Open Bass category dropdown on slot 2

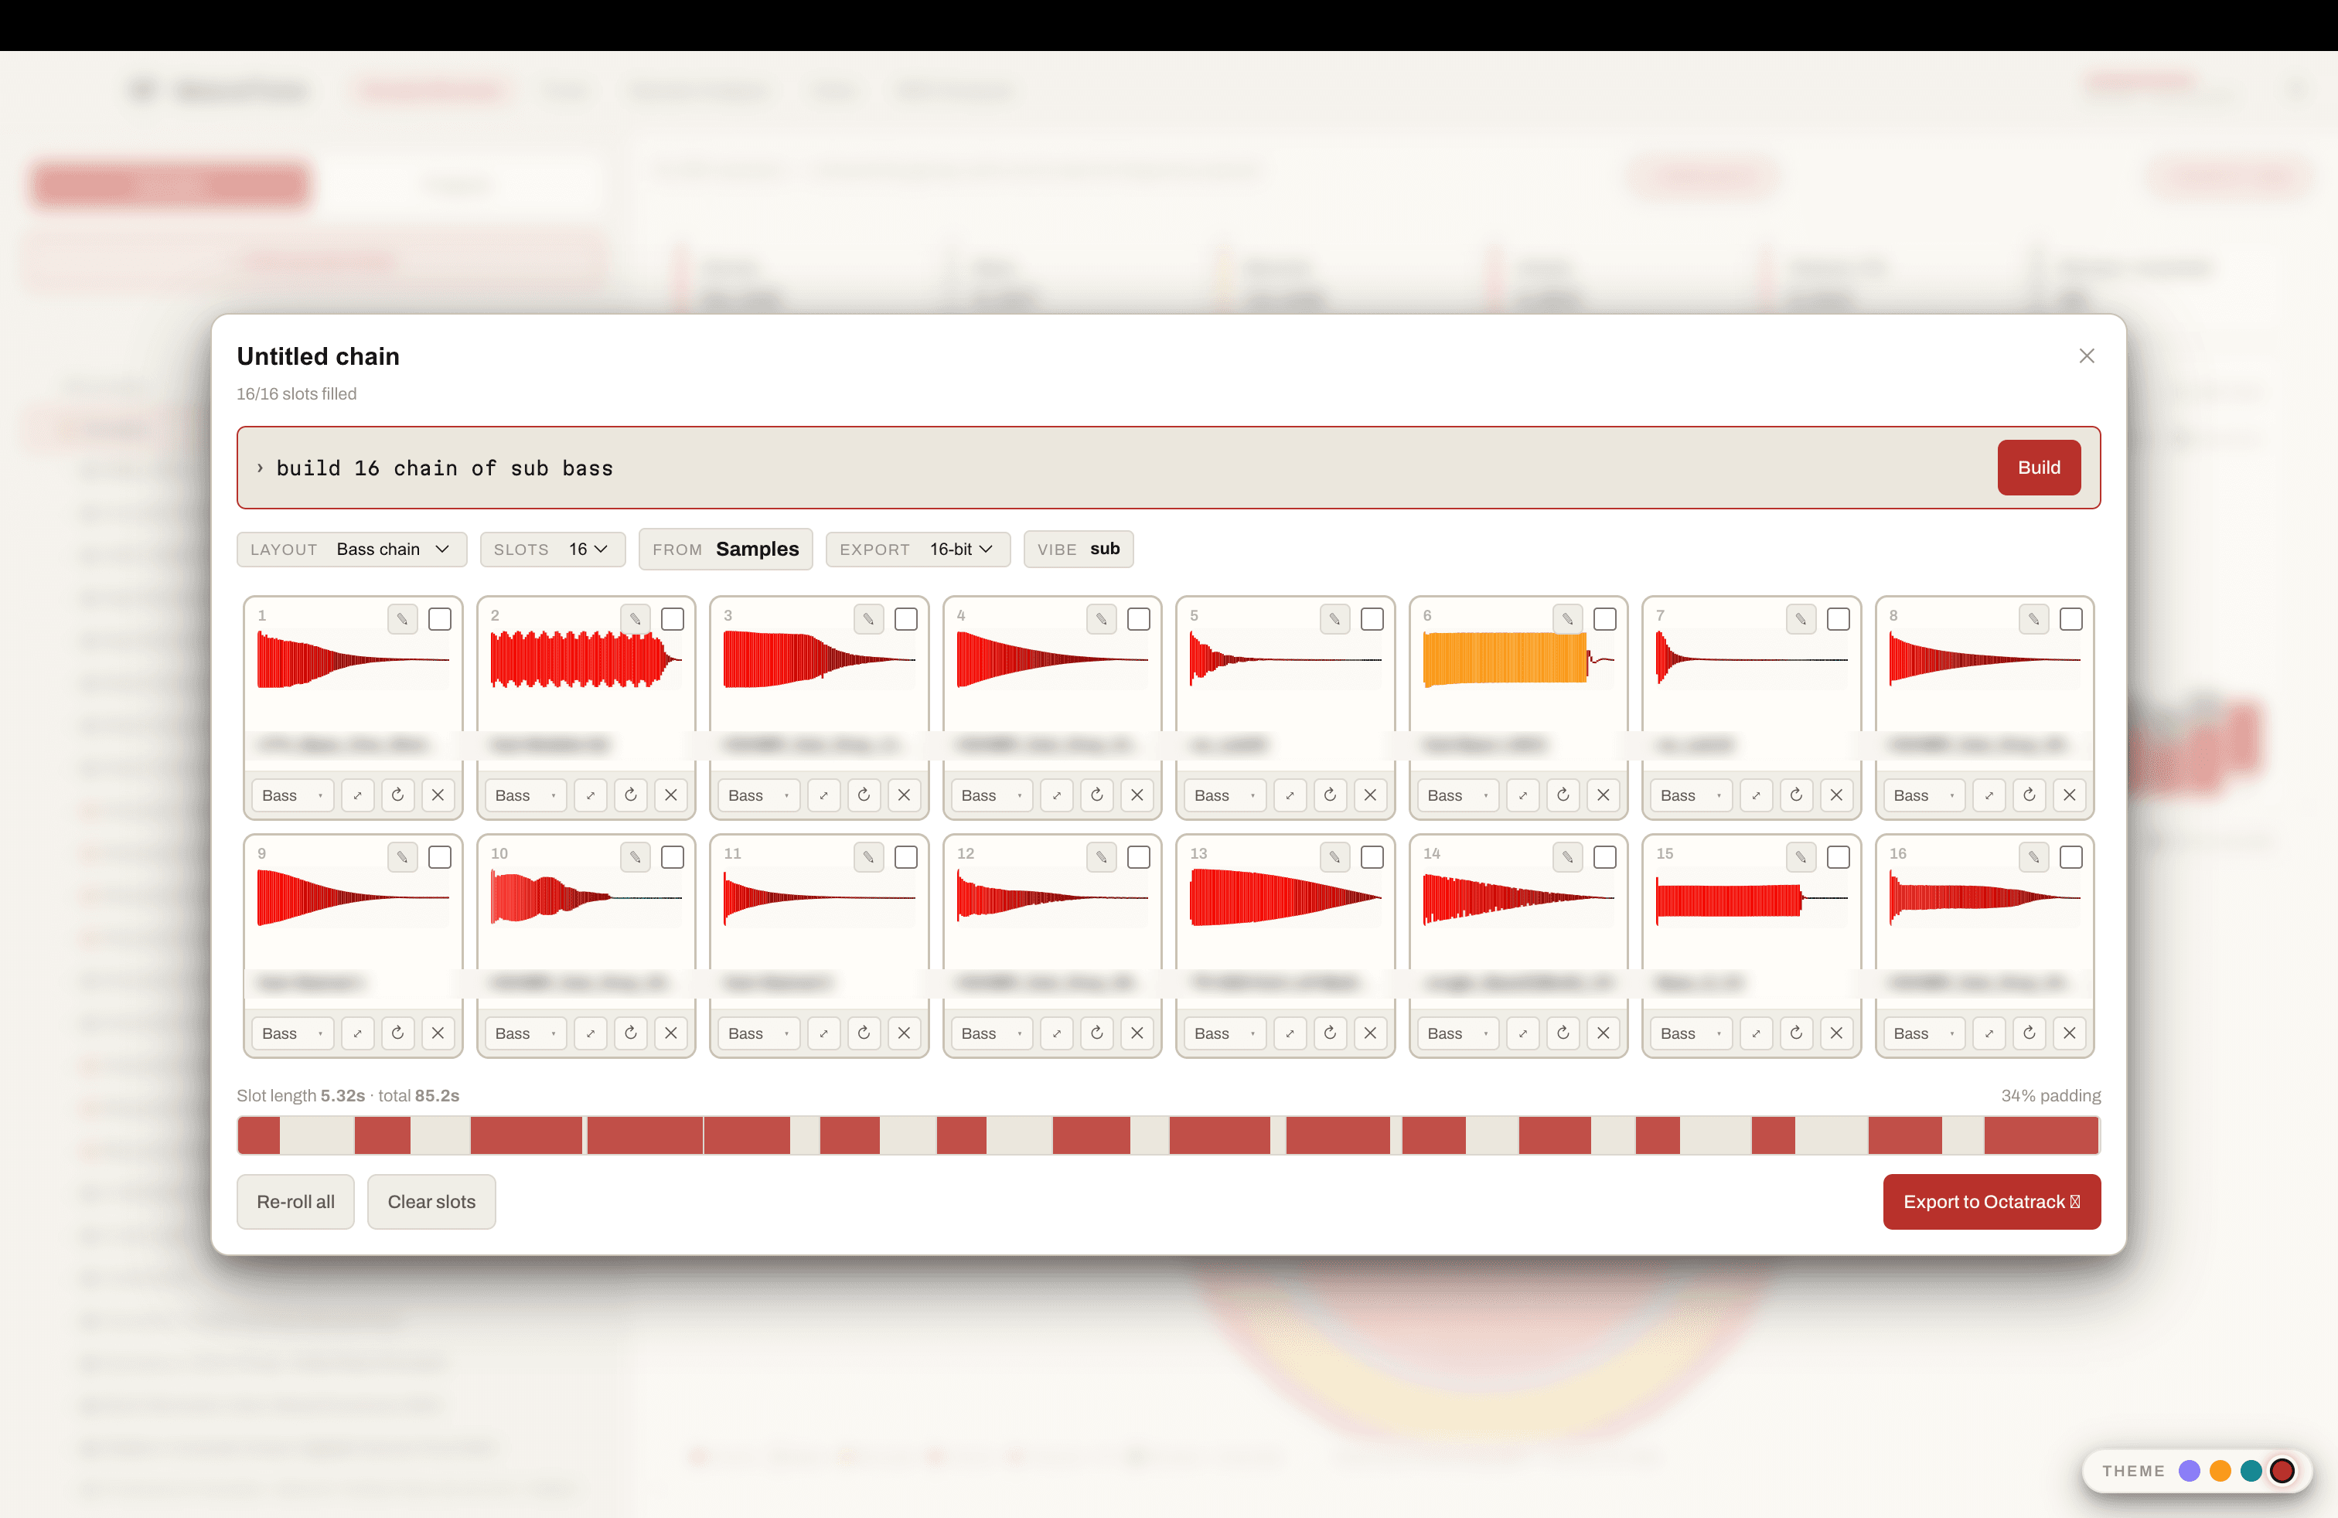click(x=526, y=795)
